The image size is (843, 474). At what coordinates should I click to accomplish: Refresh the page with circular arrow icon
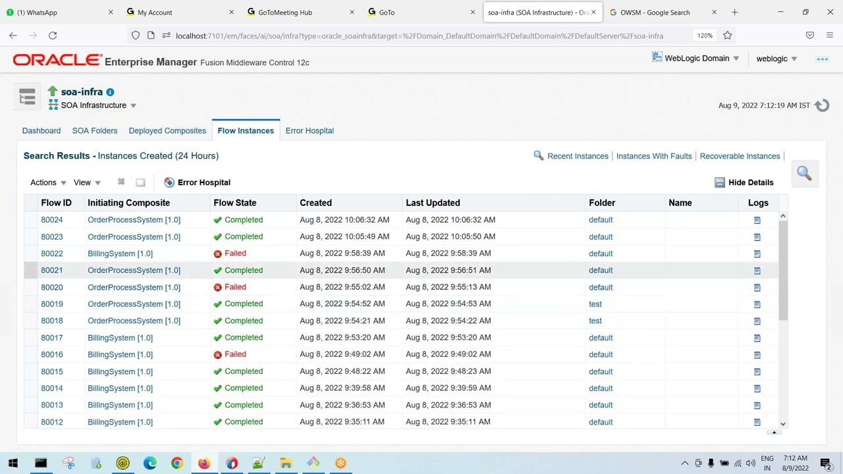(x=822, y=105)
